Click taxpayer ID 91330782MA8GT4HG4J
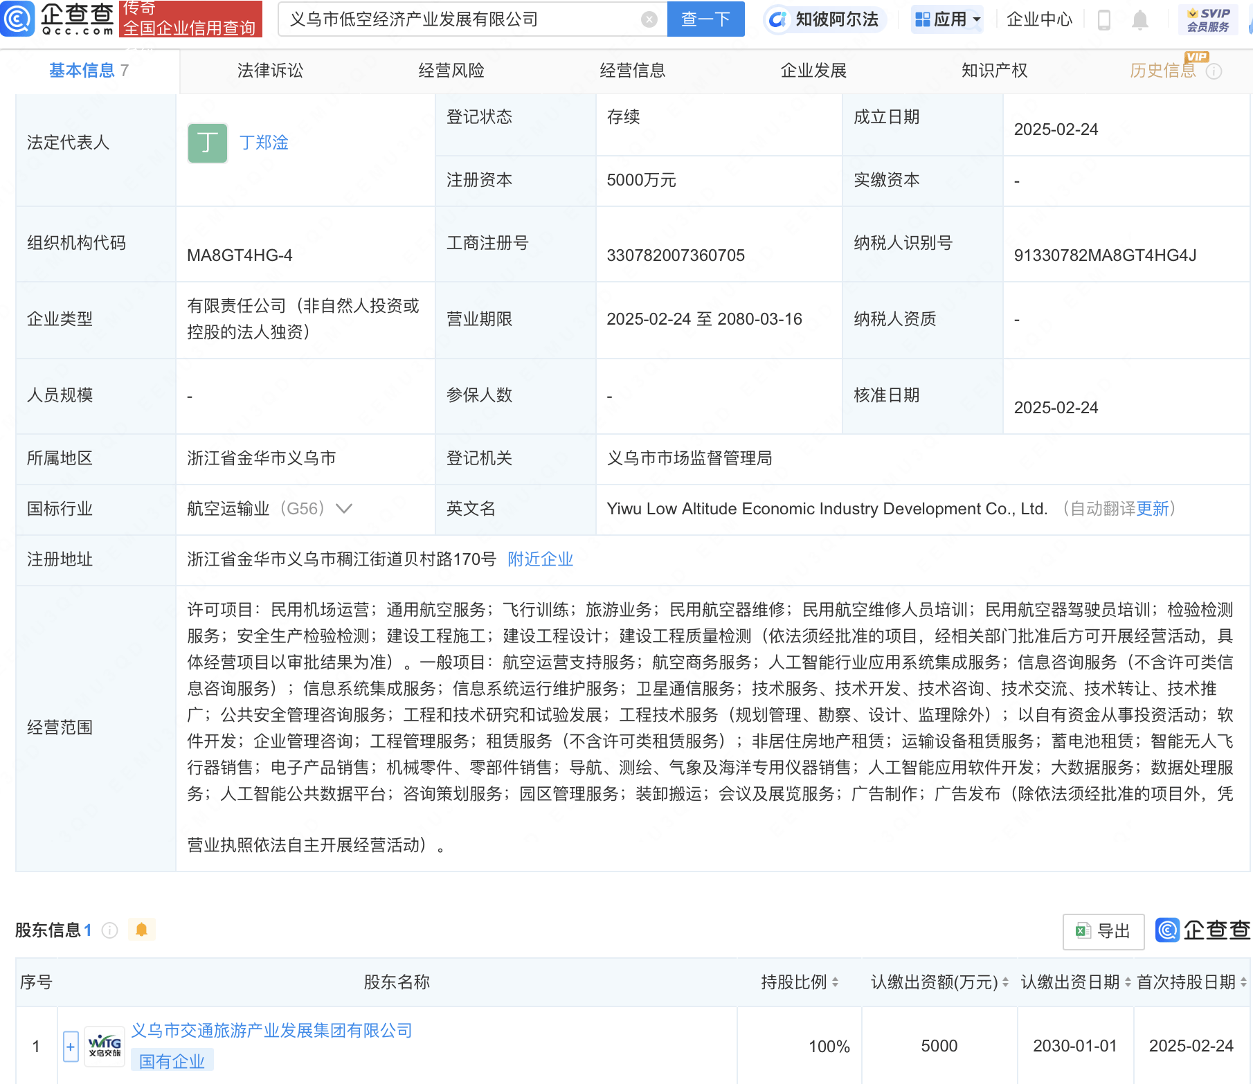Screen dimensions: 1253x1084 pyautogui.click(x=1105, y=255)
